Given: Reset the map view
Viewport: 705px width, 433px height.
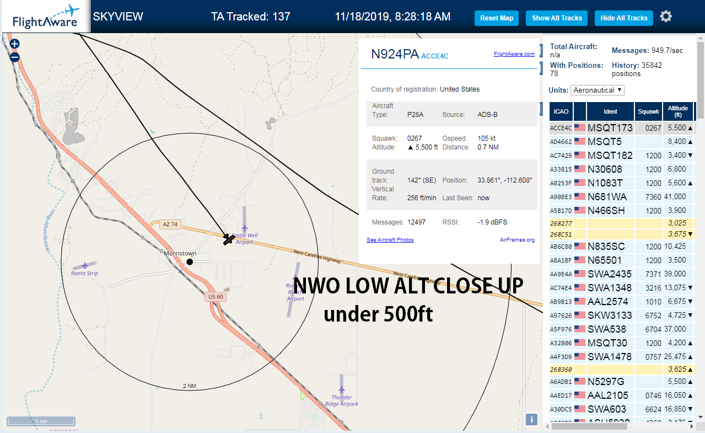Looking at the screenshot, I should point(497,18).
